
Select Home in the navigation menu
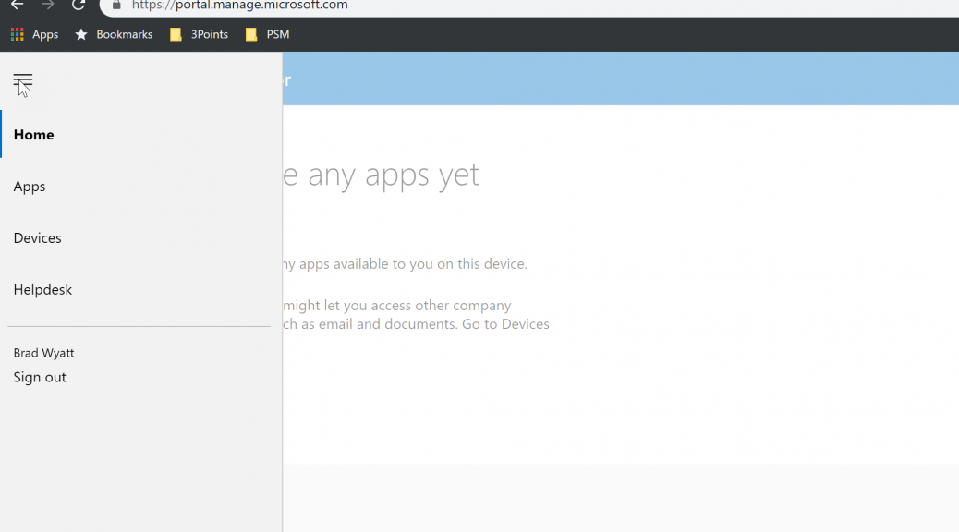point(141,135)
